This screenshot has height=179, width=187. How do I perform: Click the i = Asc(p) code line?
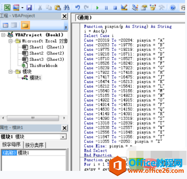pyautogui.click(x=95, y=31)
